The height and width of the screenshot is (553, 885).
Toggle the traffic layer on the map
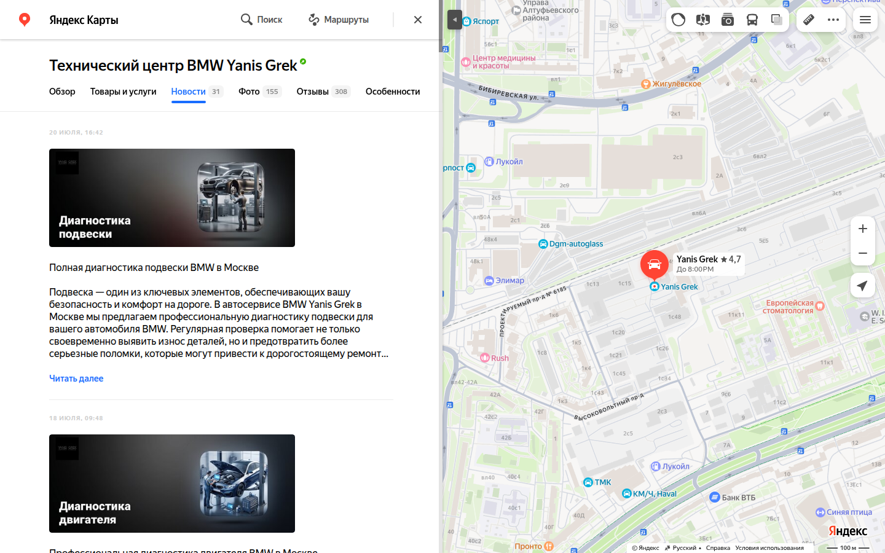(x=678, y=20)
